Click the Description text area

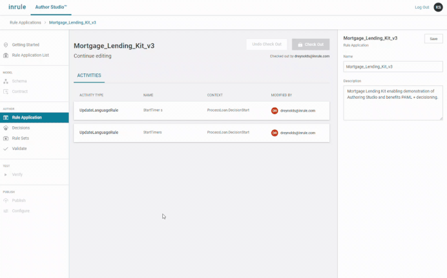393,103
